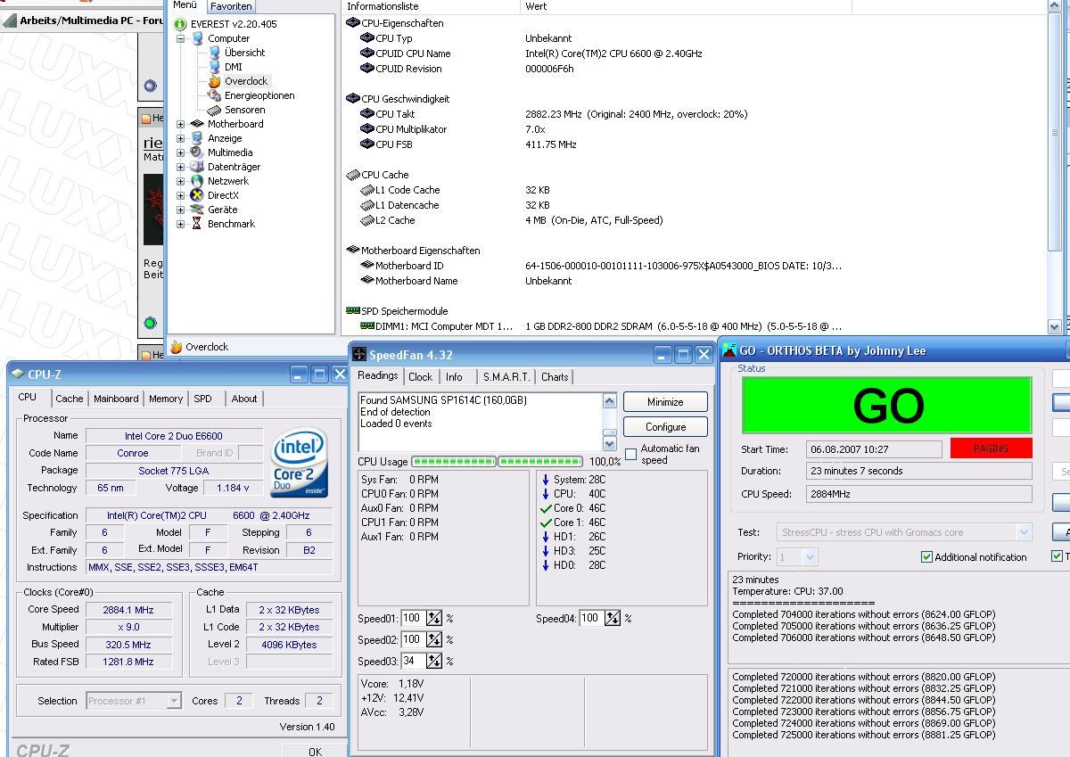Toggle Automatic fan speed checkbox in SpeedFan
1070x757 pixels.
pyautogui.click(x=631, y=455)
